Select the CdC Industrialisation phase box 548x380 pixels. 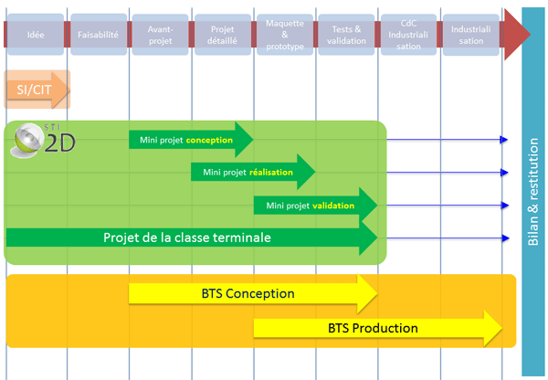[x=408, y=35]
